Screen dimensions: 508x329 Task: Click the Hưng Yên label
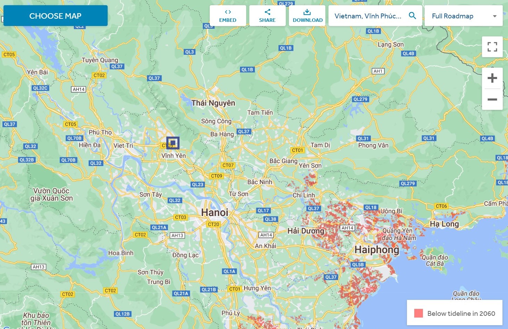coord(257,288)
